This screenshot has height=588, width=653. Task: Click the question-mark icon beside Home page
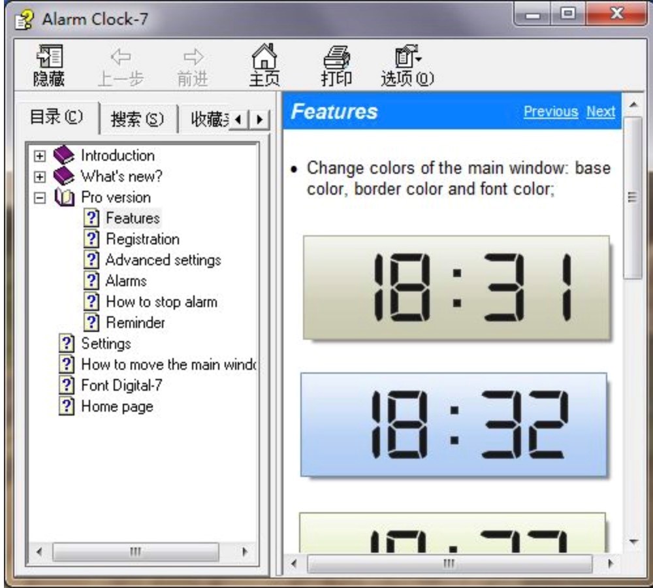click(67, 406)
